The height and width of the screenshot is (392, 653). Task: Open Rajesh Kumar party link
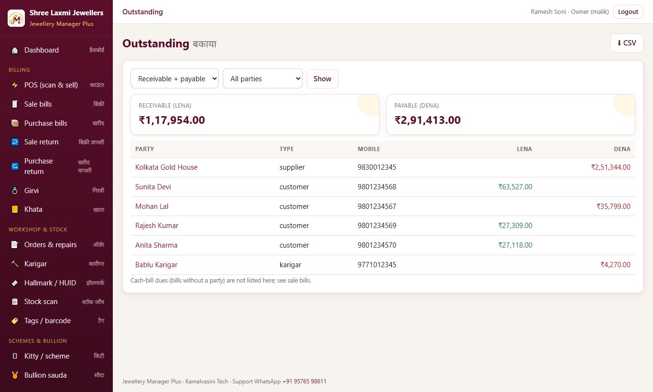(x=157, y=226)
